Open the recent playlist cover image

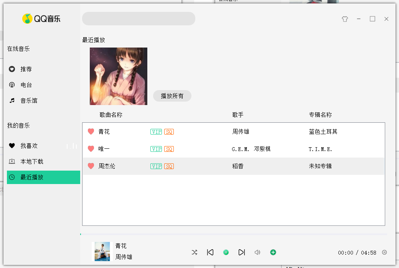(x=119, y=76)
